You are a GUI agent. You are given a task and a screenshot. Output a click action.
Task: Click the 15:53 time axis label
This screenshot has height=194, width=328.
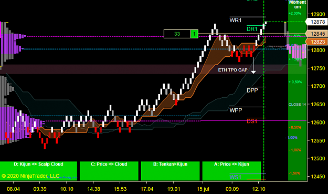[x=120, y=189]
